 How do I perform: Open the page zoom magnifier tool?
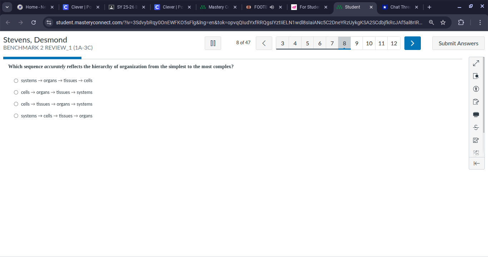click(476, 76)
